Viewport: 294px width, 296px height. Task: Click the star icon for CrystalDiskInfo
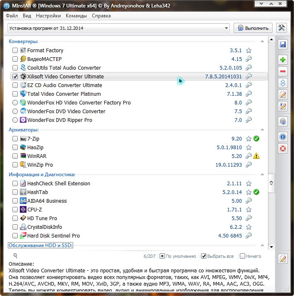click(x=249, y=227)
